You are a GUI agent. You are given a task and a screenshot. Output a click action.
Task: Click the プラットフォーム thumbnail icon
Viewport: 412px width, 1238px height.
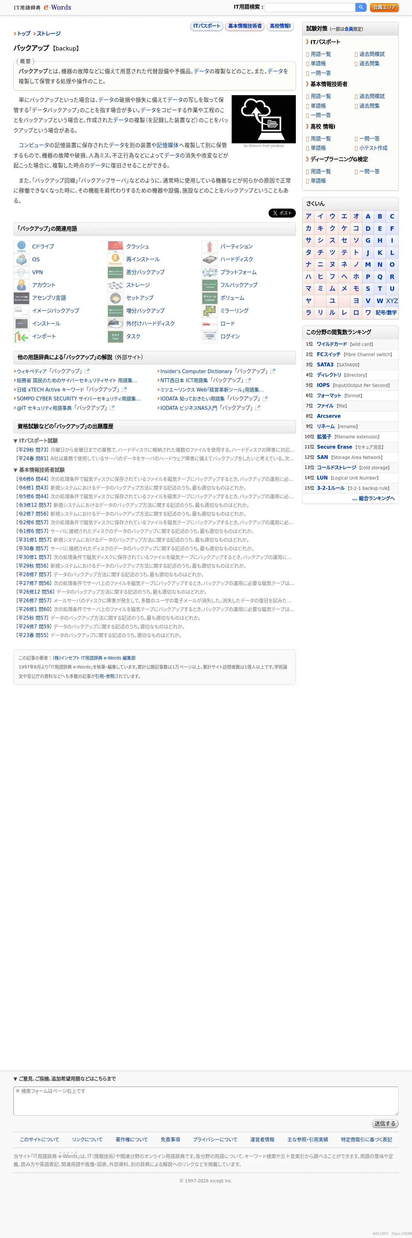tap(210, 273)
